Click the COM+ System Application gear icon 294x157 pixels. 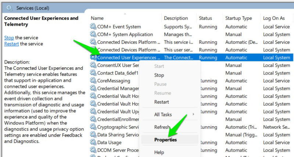click(93, 34)
